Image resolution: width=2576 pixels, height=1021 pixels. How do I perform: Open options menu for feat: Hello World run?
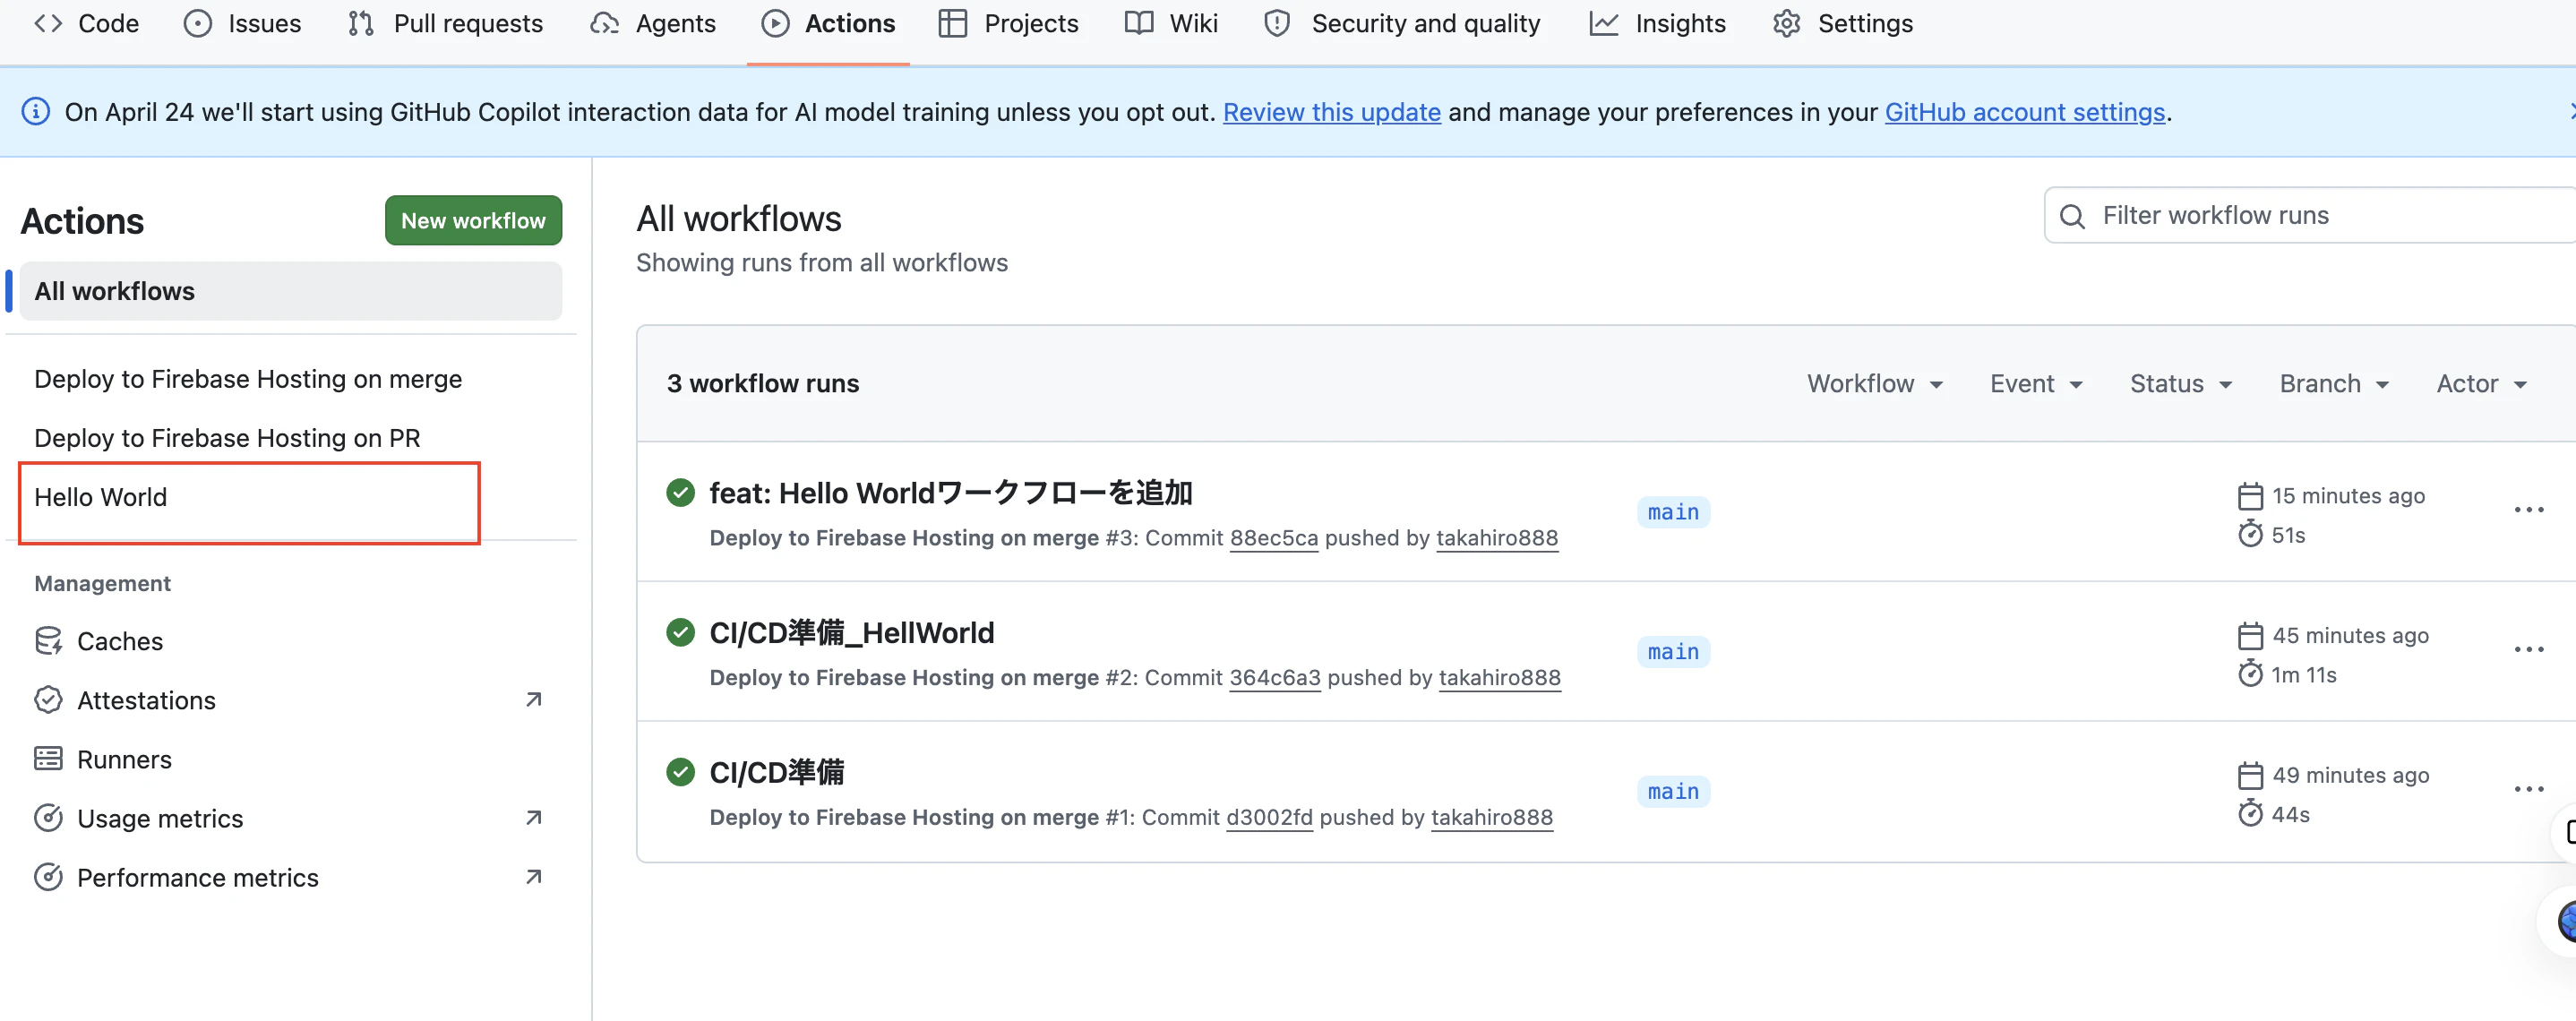2528,510
